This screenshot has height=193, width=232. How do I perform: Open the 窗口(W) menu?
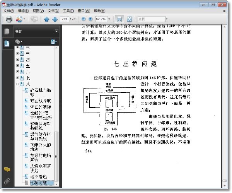(84, 11)
